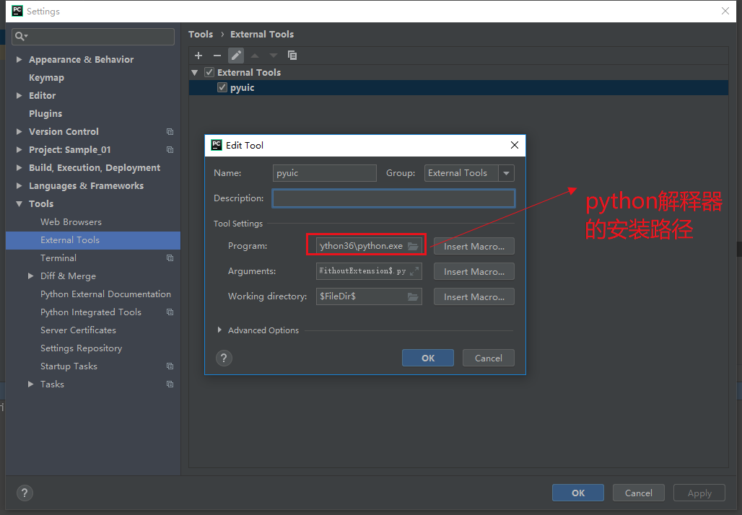Click the Description text field

click(x=393, y=198)
